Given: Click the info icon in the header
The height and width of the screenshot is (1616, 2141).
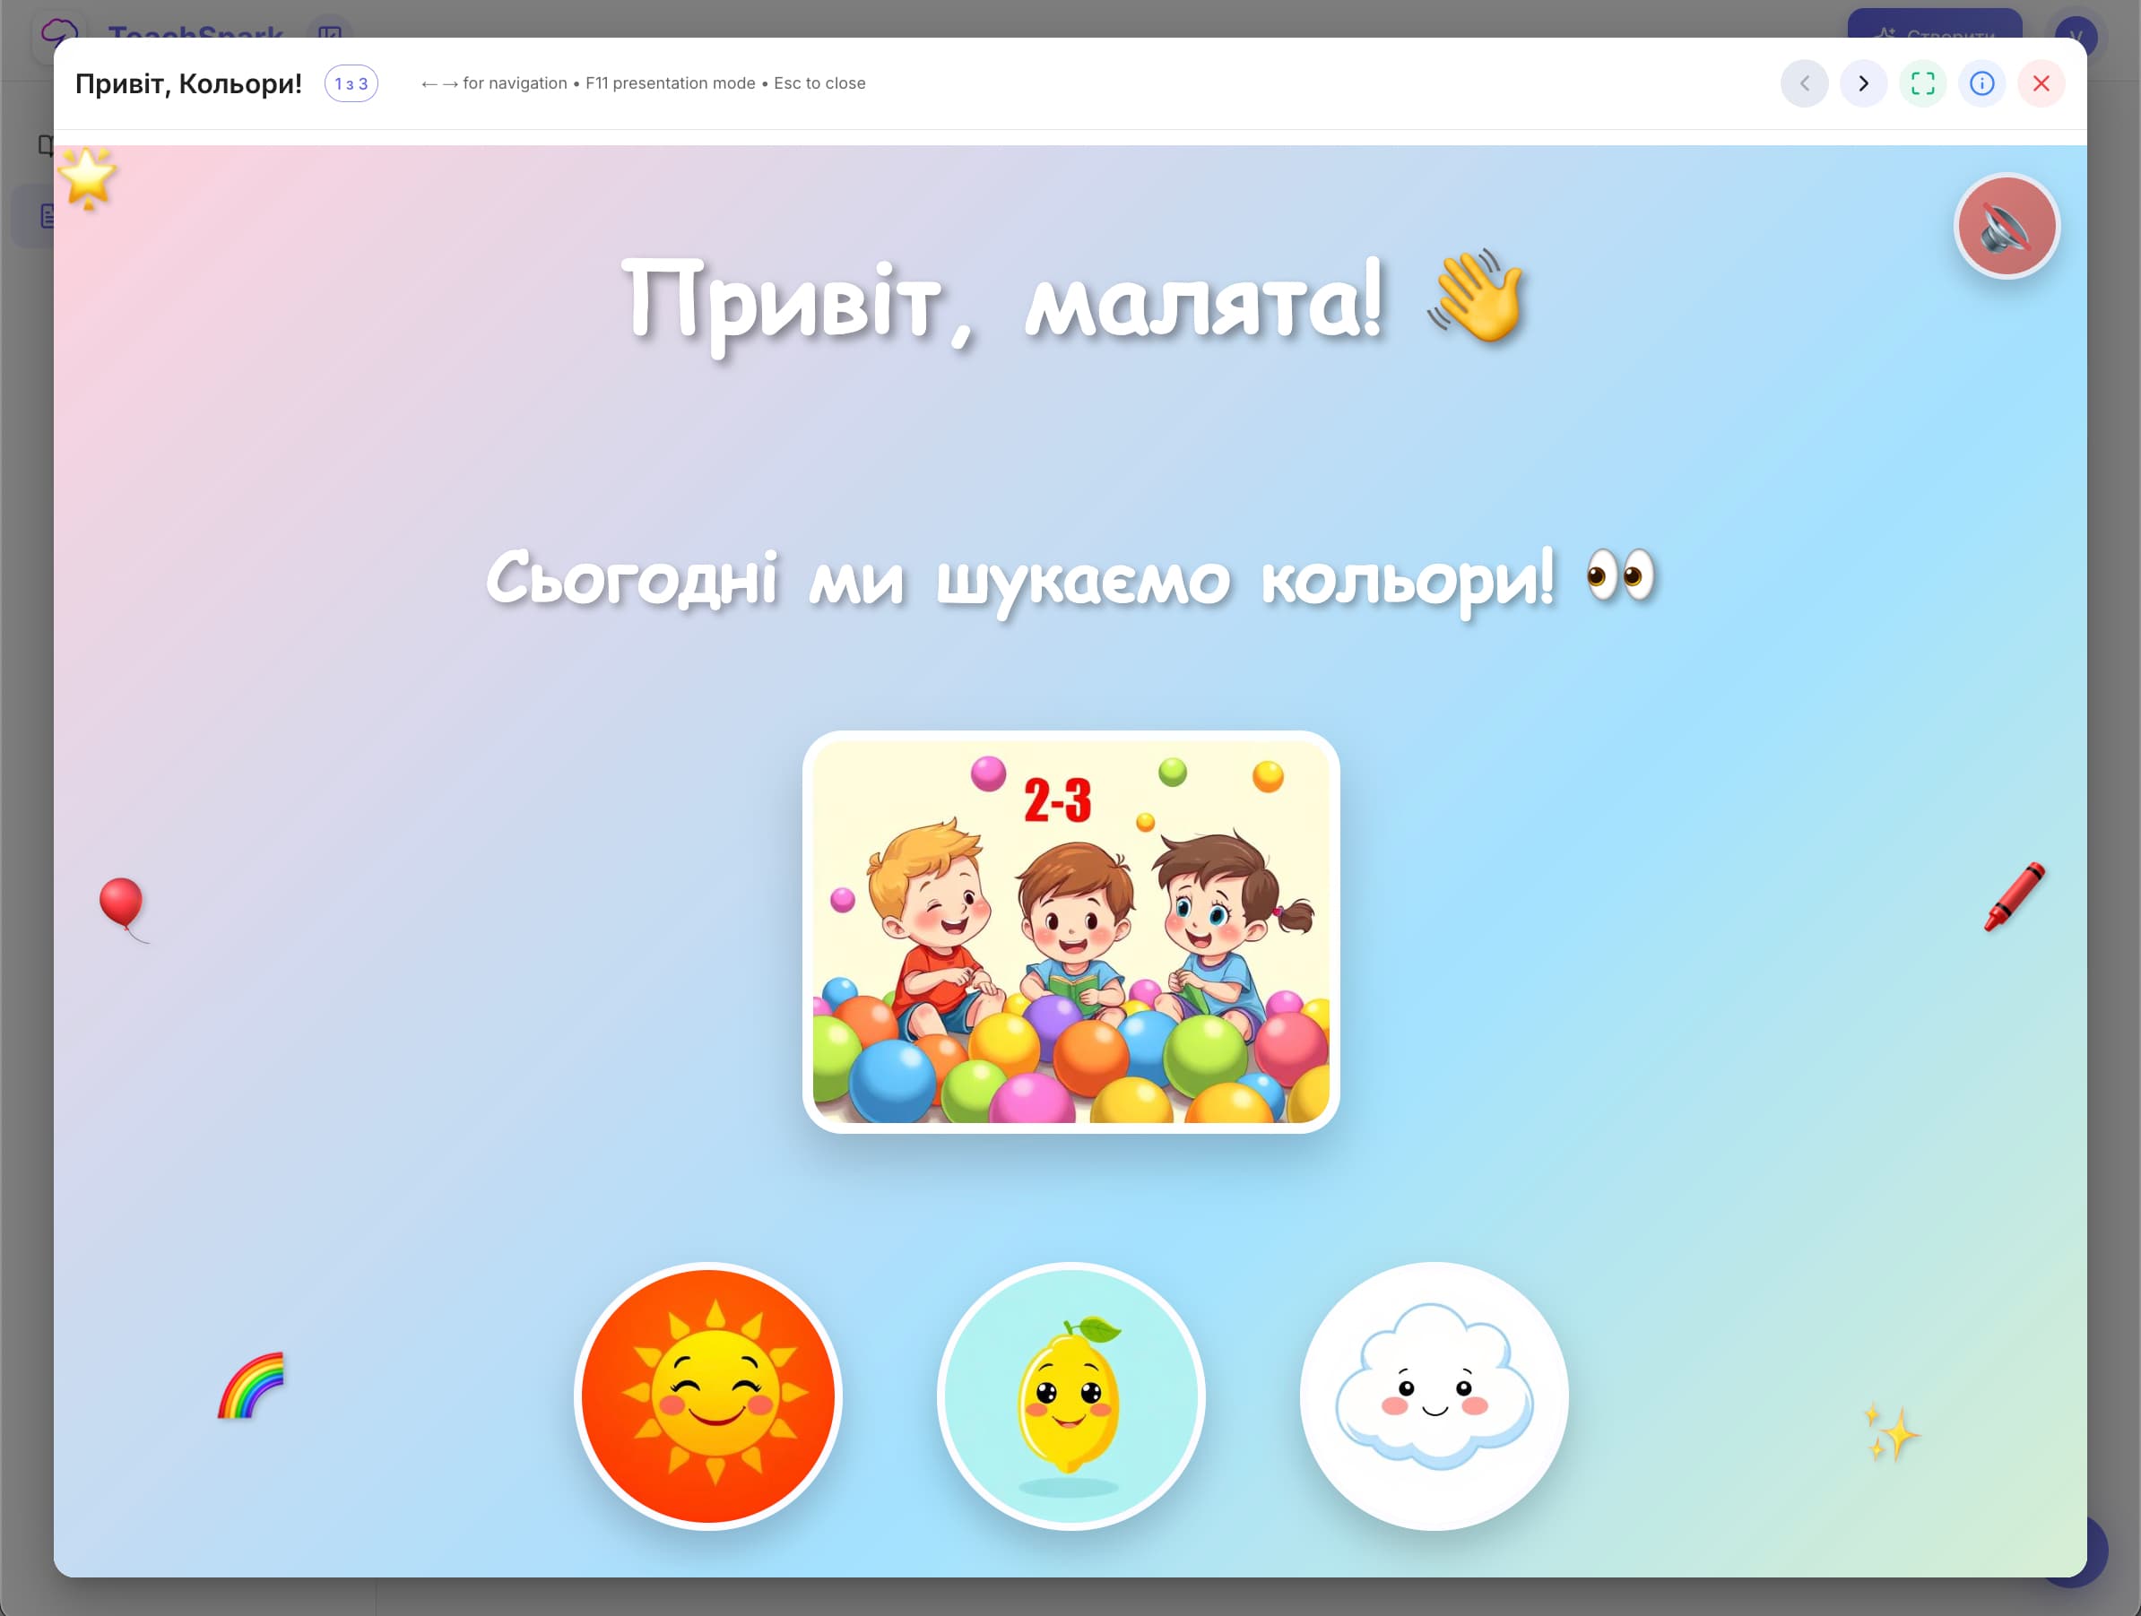Looking at the screenshot, I should [1982, 83].
